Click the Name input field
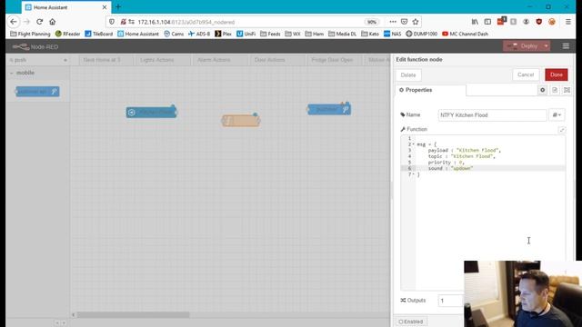Image resolution: width=582 pixels, height=327 pixels. pyautogui.click(x=492, y=115)
